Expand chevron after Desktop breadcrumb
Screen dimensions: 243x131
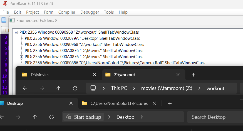tap(142, 117)
